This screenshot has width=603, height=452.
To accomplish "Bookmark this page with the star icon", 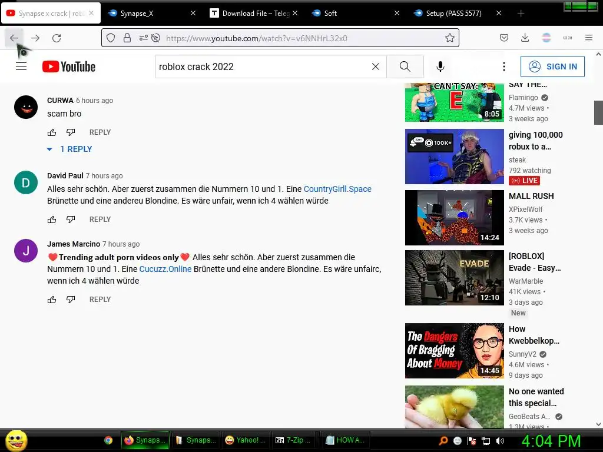I will 449,38.
